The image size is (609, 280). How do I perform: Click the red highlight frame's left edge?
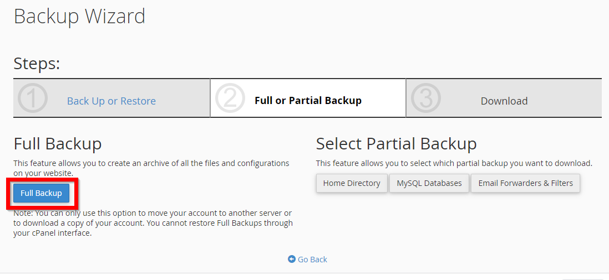coord(8,194)
